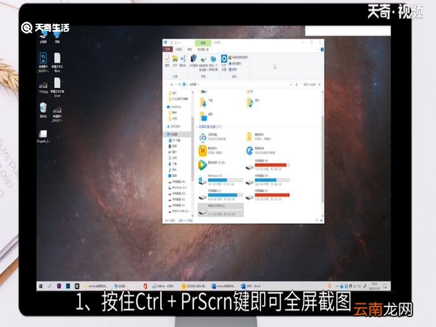
Task: Switch to the Computer ribbon tab
Action: click(179, 49)
